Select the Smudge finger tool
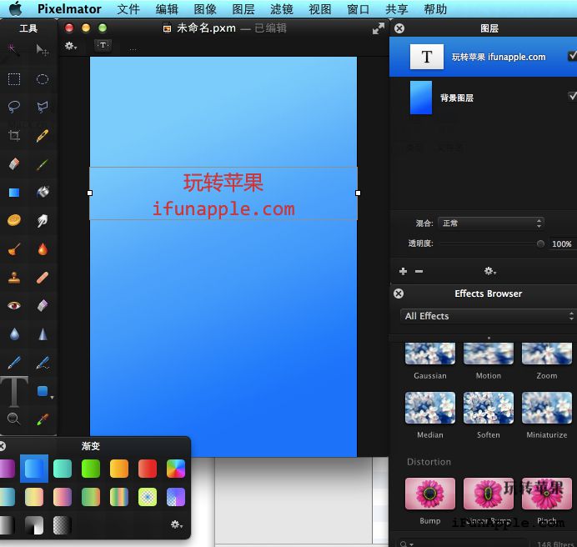Viewport: 577px width, 547px height. [43, 220]
